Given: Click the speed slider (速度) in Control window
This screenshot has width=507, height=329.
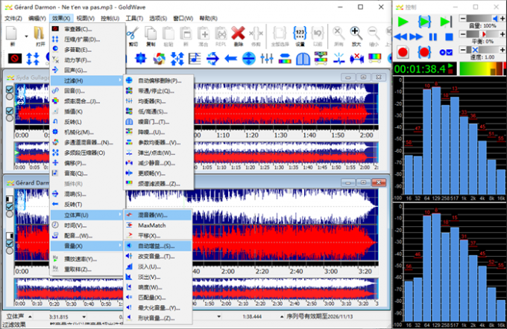Looking at the screenshot, I should pyautogui.click(x=482, y=49).
